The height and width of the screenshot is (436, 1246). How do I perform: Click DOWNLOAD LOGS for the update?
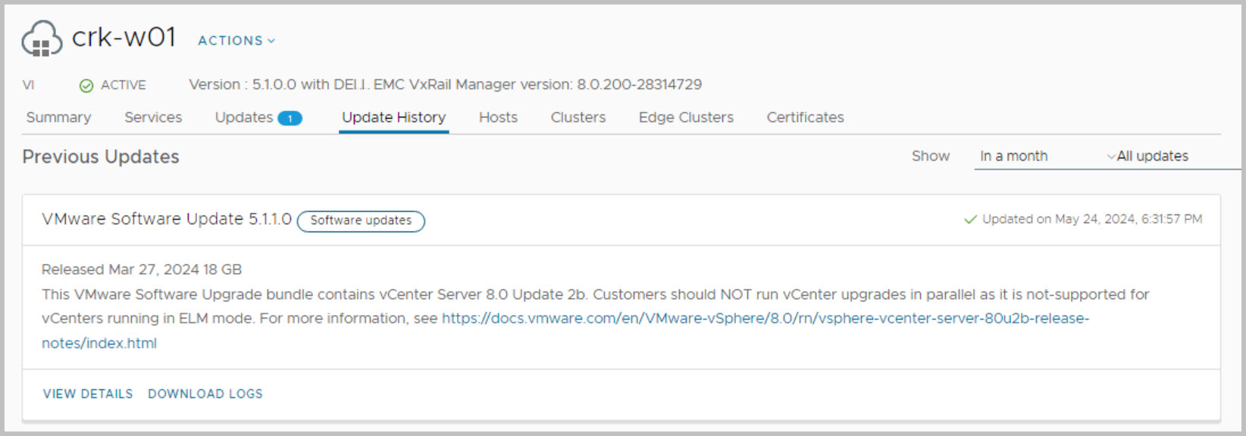(205, 394)
